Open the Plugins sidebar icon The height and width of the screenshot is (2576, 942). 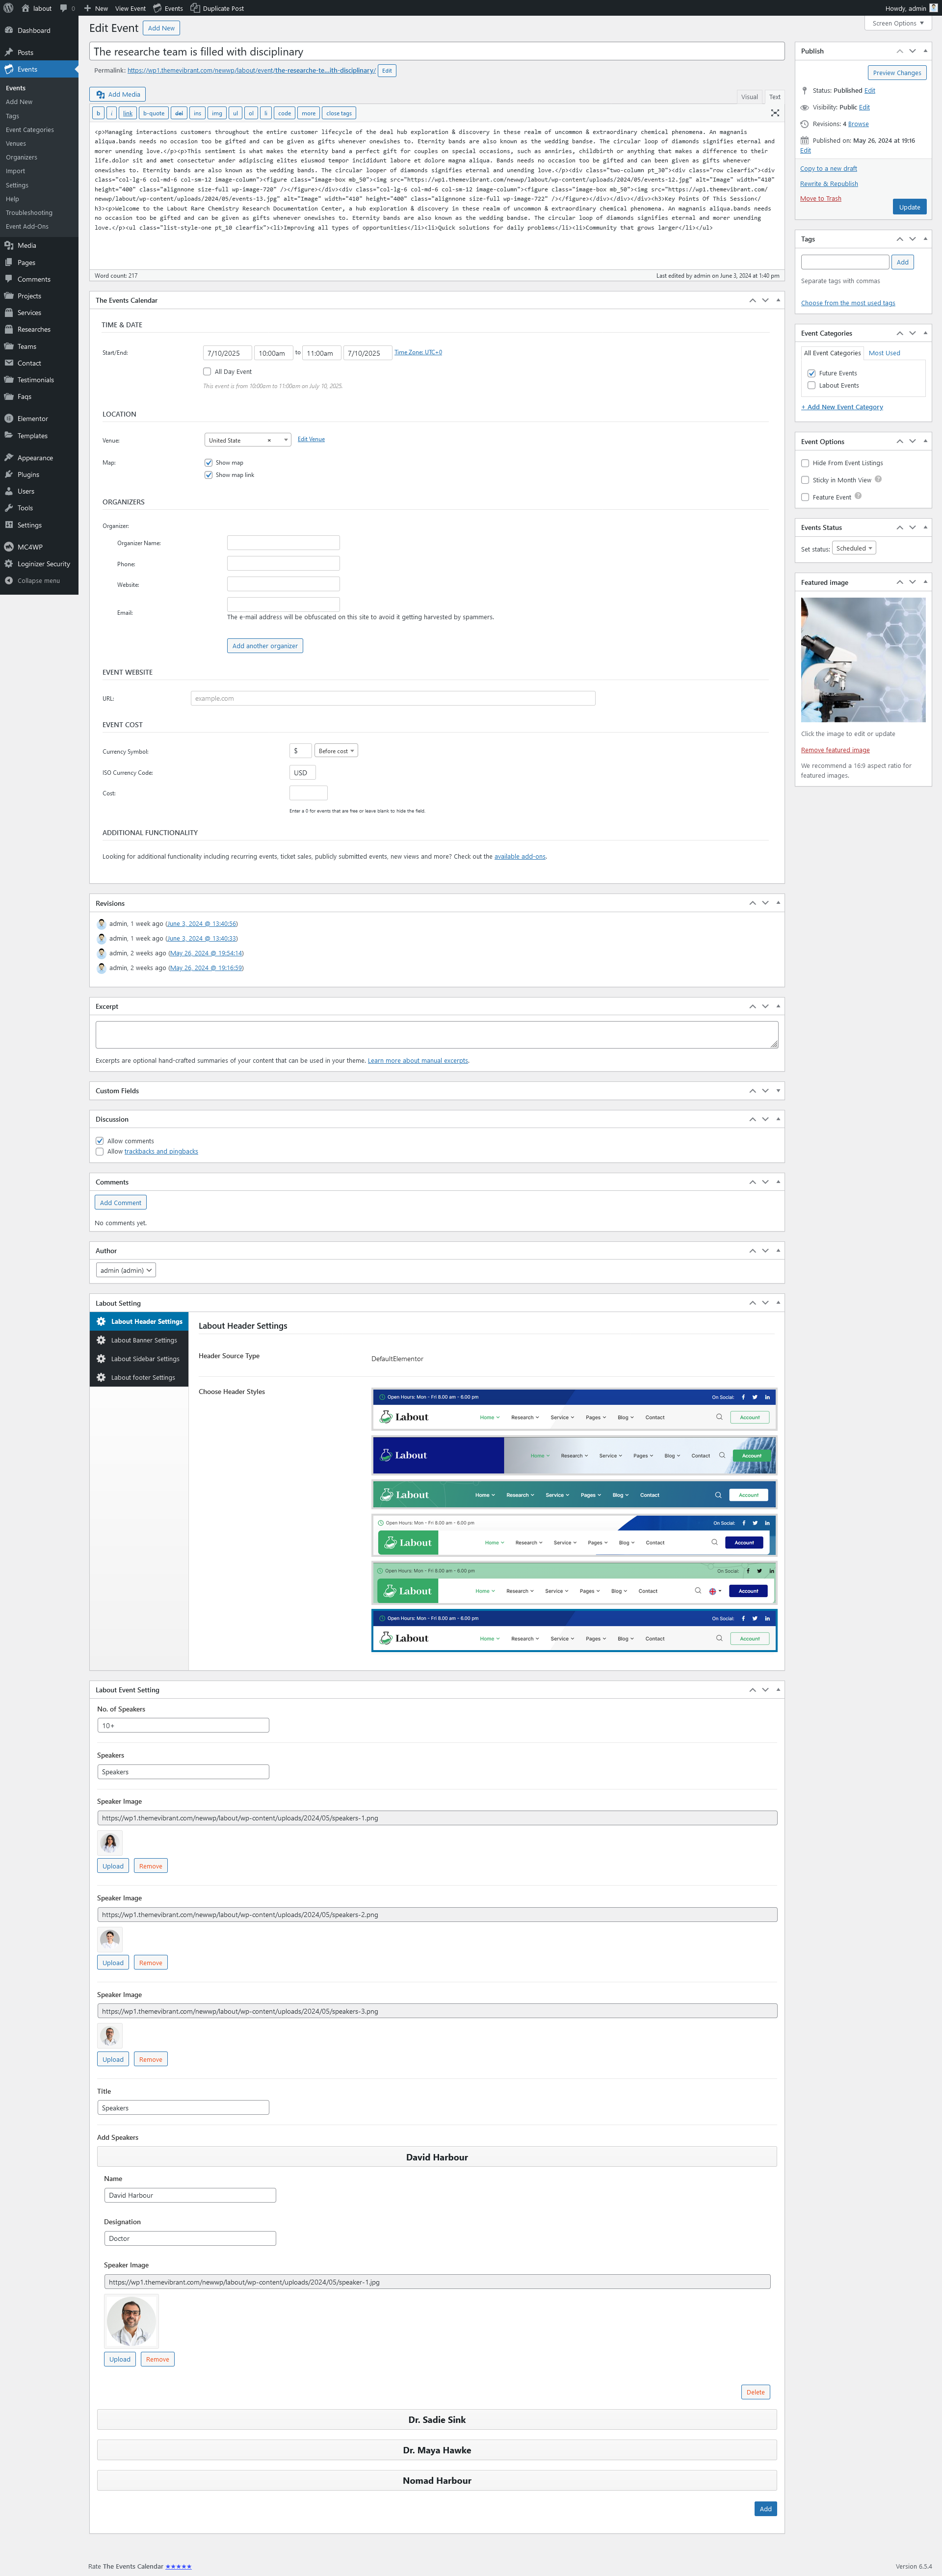pyautogui.click(x=9, y=475)
